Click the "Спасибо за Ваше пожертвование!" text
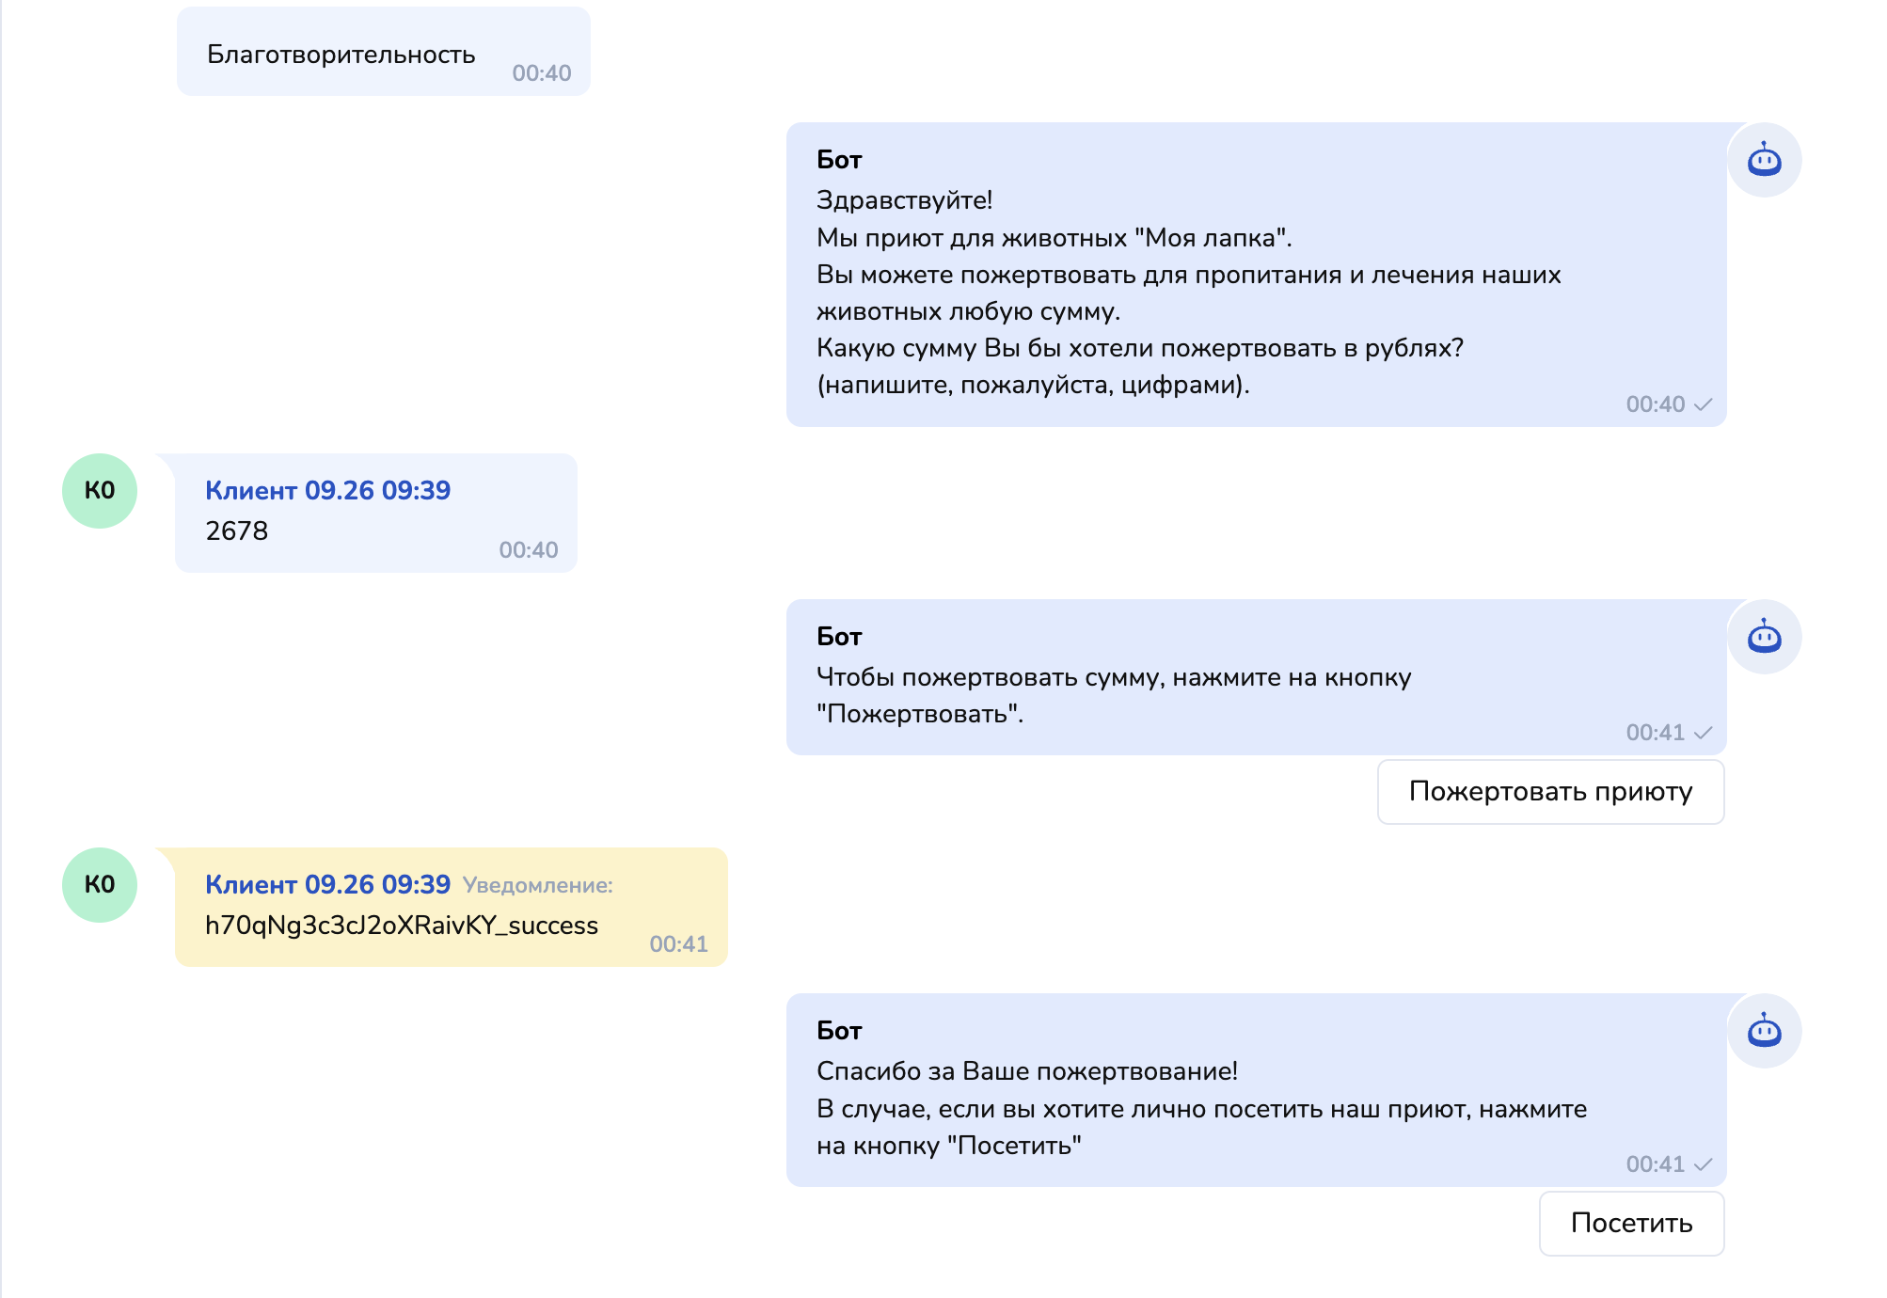The height and width of the screenshot is (1298, 1887). (x=1026, y=1071)
